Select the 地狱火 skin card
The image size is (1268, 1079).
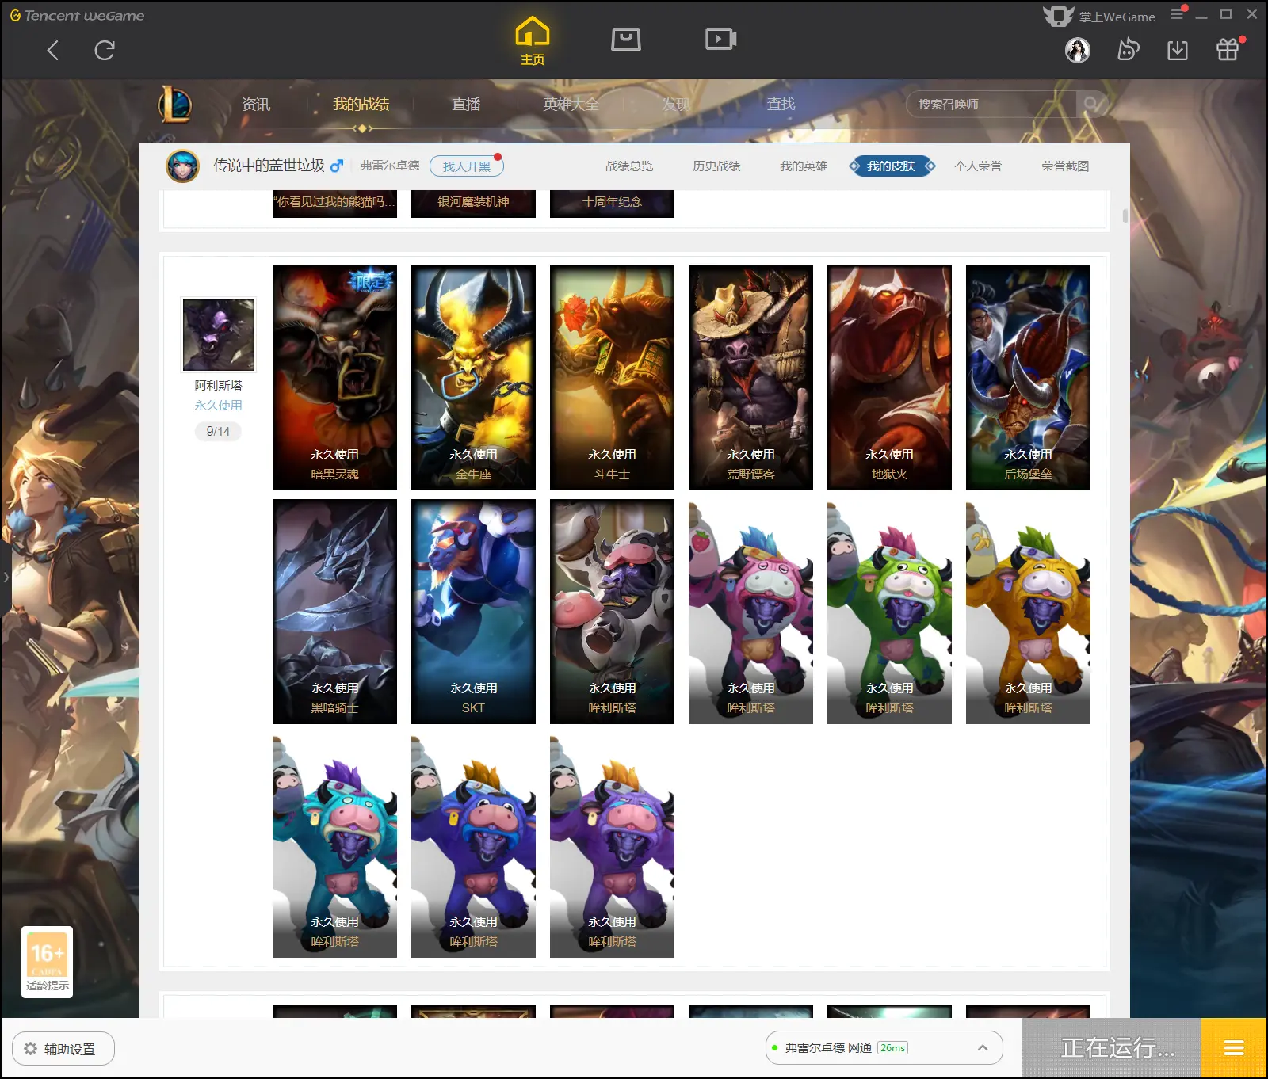click(889, 378)
